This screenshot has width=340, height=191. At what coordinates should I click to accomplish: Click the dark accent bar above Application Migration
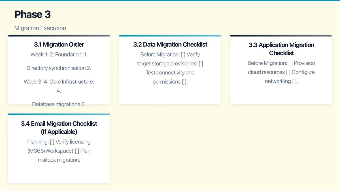click(x=281, y=36)
